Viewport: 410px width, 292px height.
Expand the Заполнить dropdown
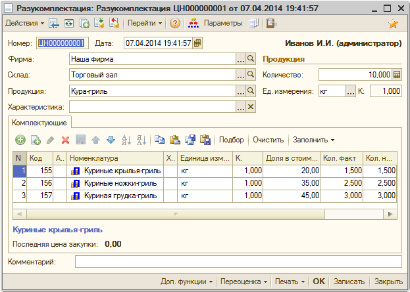(x=313, y=140)
